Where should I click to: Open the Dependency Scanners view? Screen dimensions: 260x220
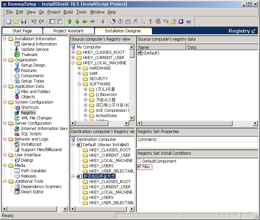(41, 186)
